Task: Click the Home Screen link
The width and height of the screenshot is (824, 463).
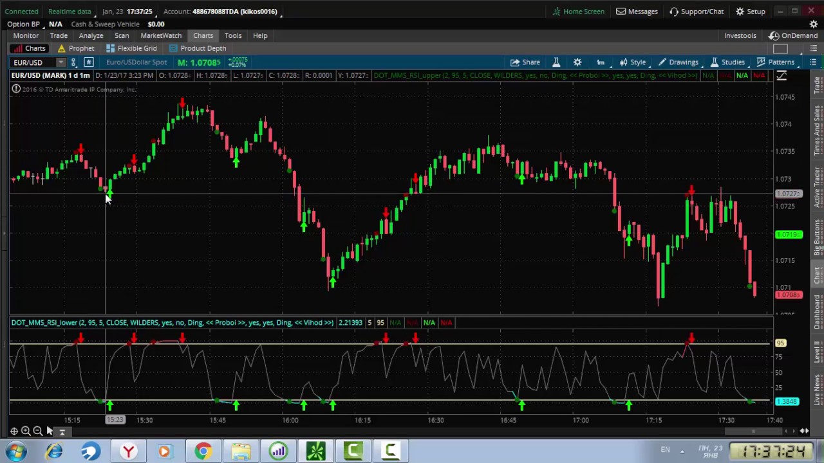Action: pos(578,12)
